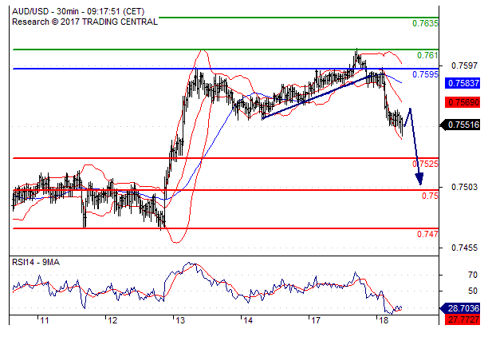496x337 pixels.
Task: Click the 0.7455 price axis value
Action: pyautogui.click(x=464, y=248)
